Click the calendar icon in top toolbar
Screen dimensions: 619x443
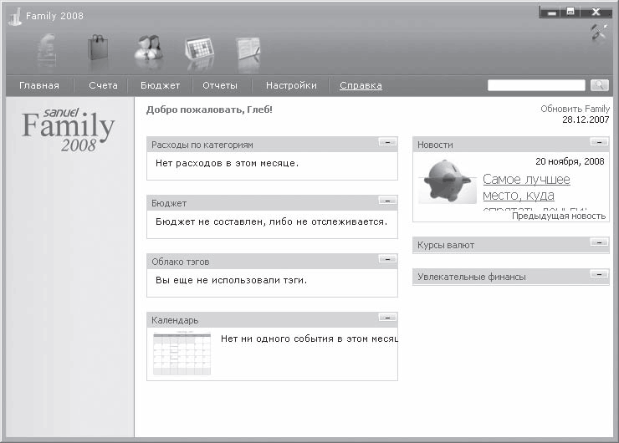tap(199, 52)
